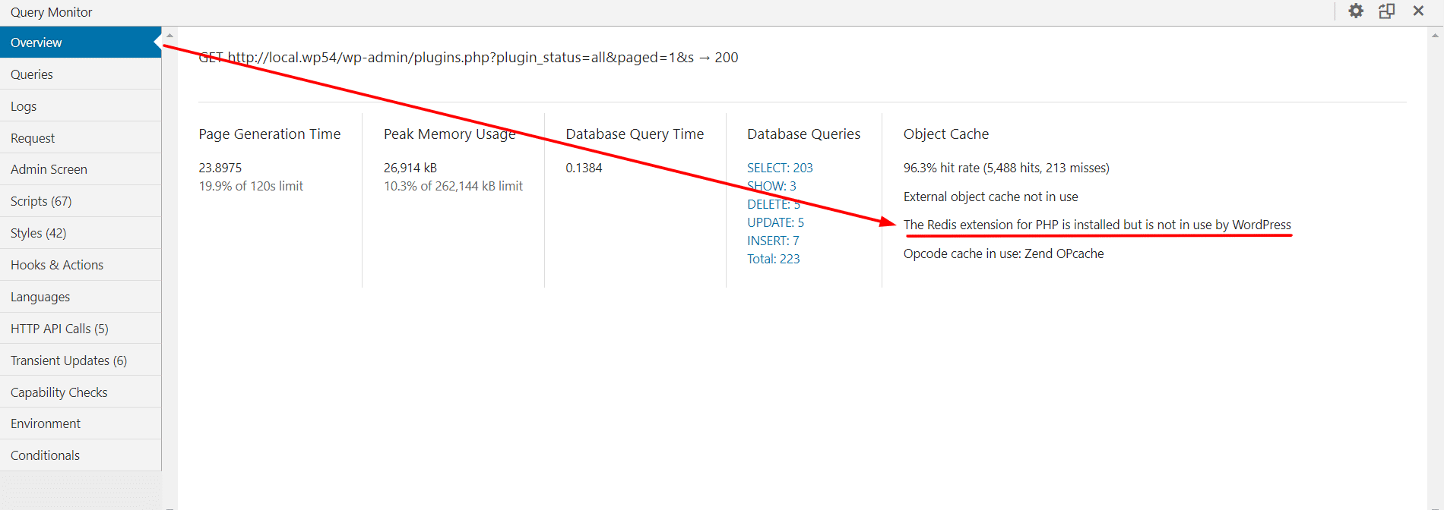Open the Styles (42) panel
The image size is (1444, 510).
pos(81,233)
